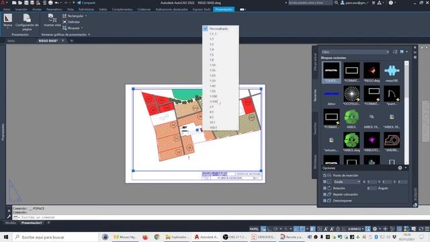Screen dimensions: 430x242
Task: Click the Windows taskbar search box
Action: click(56, 237)
